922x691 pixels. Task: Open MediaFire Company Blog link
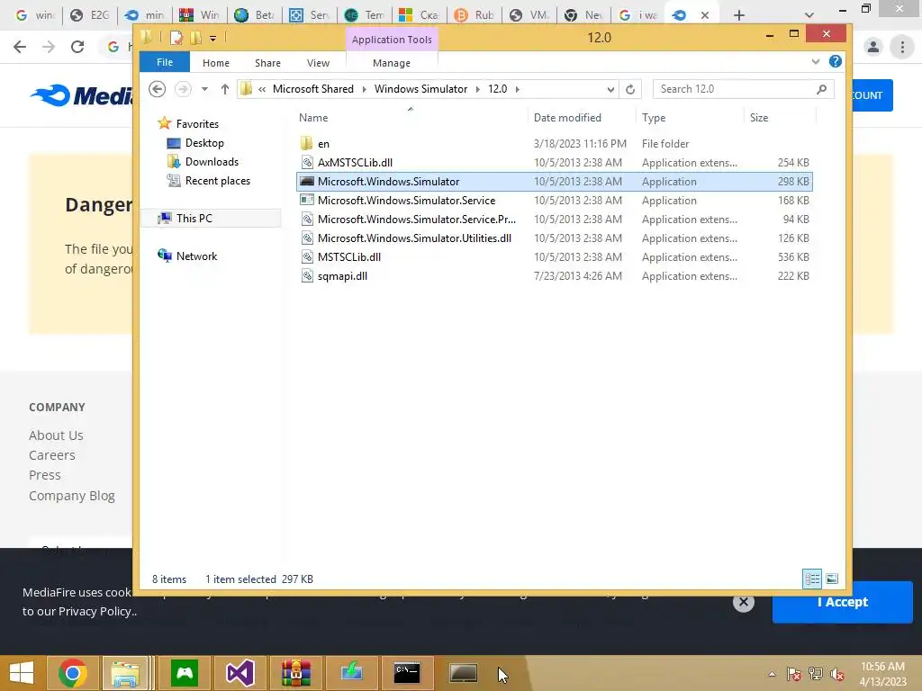[72, 496]
